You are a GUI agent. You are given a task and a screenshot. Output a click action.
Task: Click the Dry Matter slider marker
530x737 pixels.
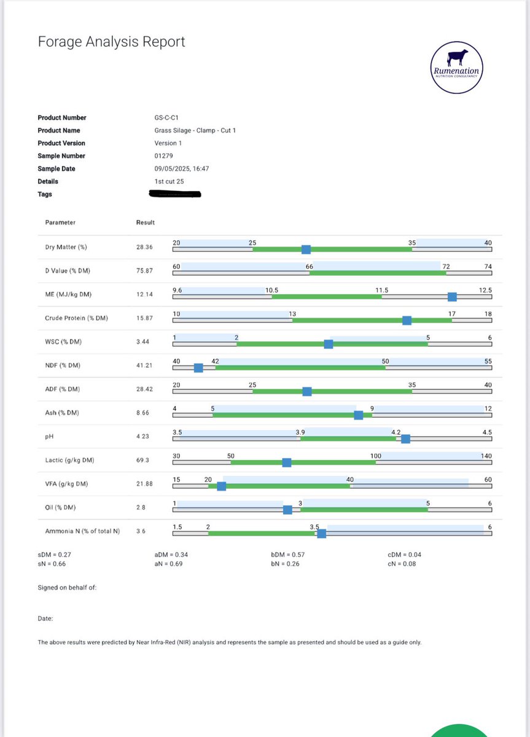(x=306, y=249)
